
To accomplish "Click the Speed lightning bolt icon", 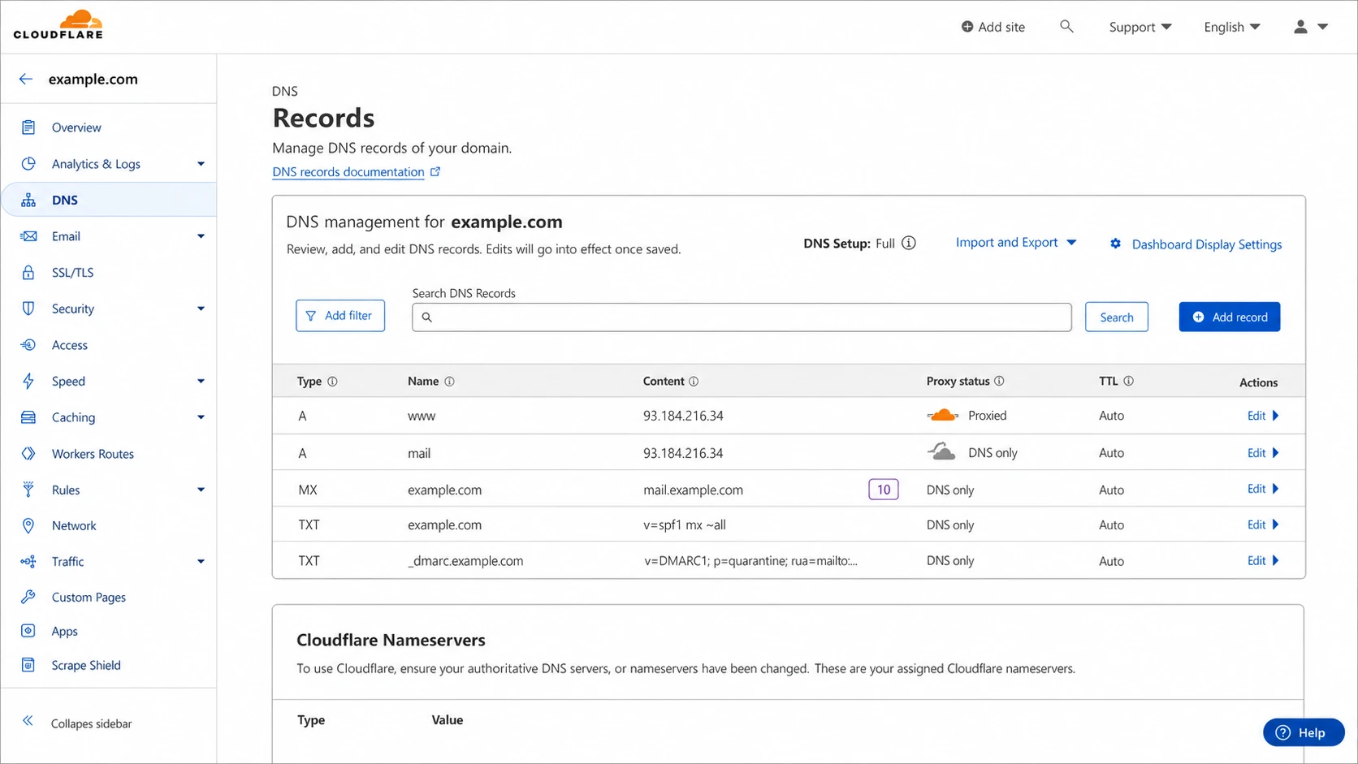I will point(28,381).
